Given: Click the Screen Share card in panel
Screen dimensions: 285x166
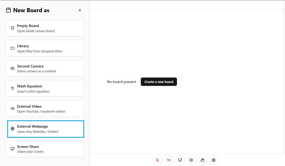Looking at the screenshot, I should coord(45,149).
